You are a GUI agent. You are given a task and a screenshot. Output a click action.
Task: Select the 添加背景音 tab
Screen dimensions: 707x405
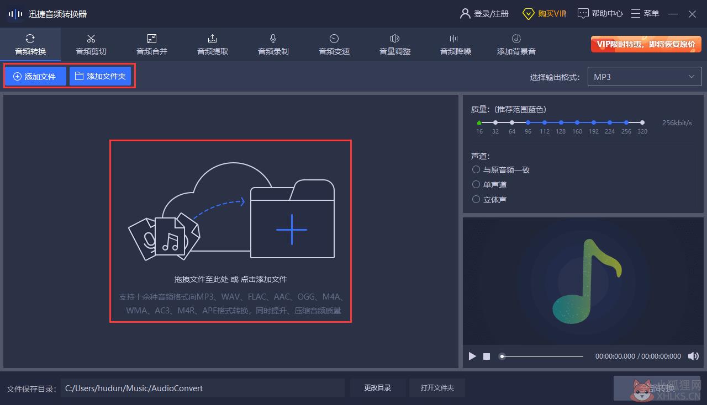pyautogui.click(x=516, y=45)
